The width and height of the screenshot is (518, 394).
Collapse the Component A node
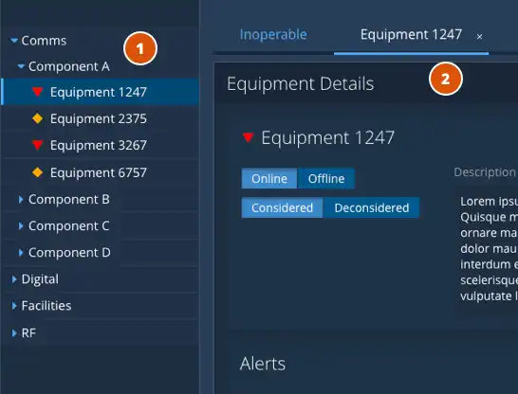[21, 66]
